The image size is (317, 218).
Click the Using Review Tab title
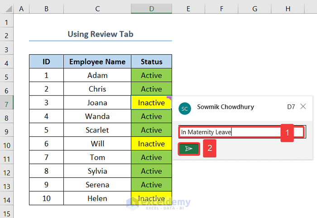(101, 34)
